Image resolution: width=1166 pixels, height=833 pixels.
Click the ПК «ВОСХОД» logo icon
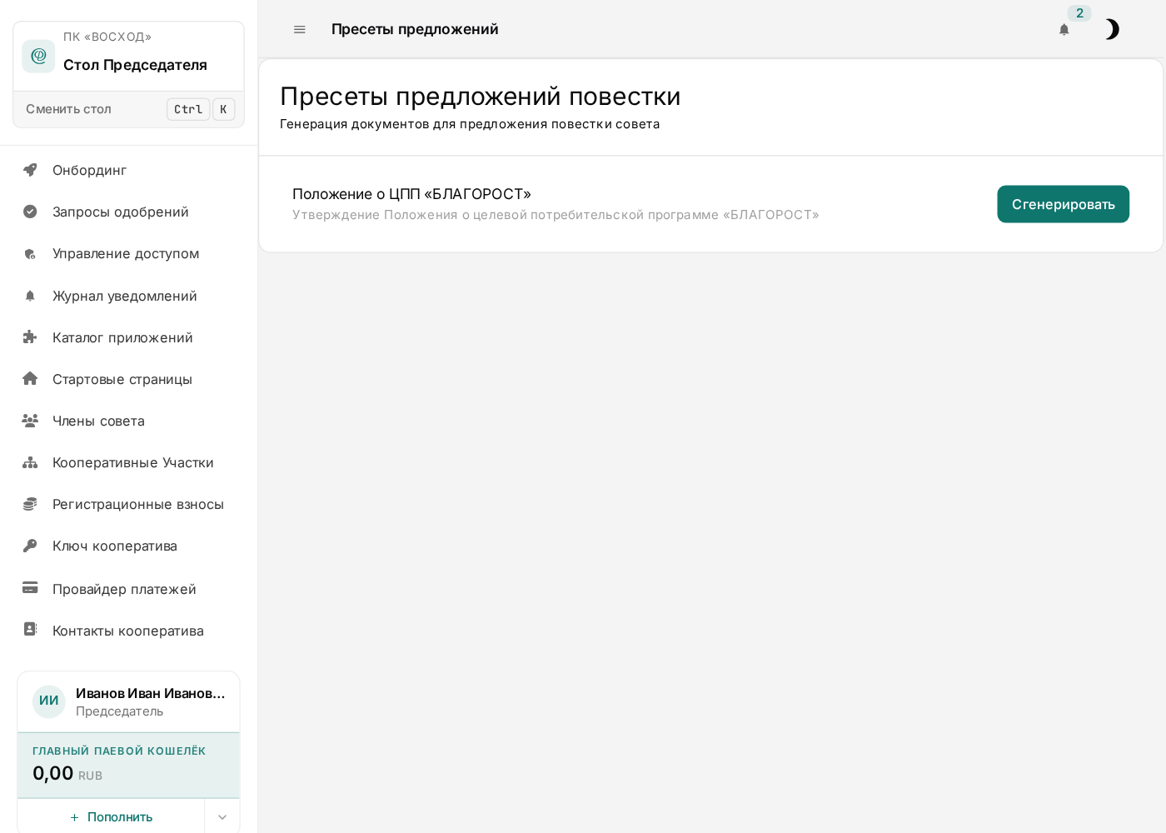[38, 56]
